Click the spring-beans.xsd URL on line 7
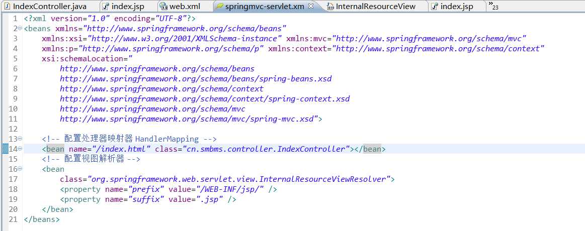Screen dimensions: 585x231 (x=196, y=79)
